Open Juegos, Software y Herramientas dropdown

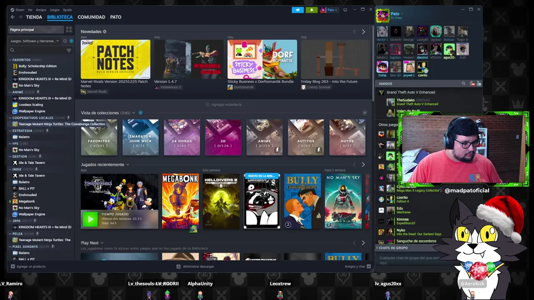[35, 41]
